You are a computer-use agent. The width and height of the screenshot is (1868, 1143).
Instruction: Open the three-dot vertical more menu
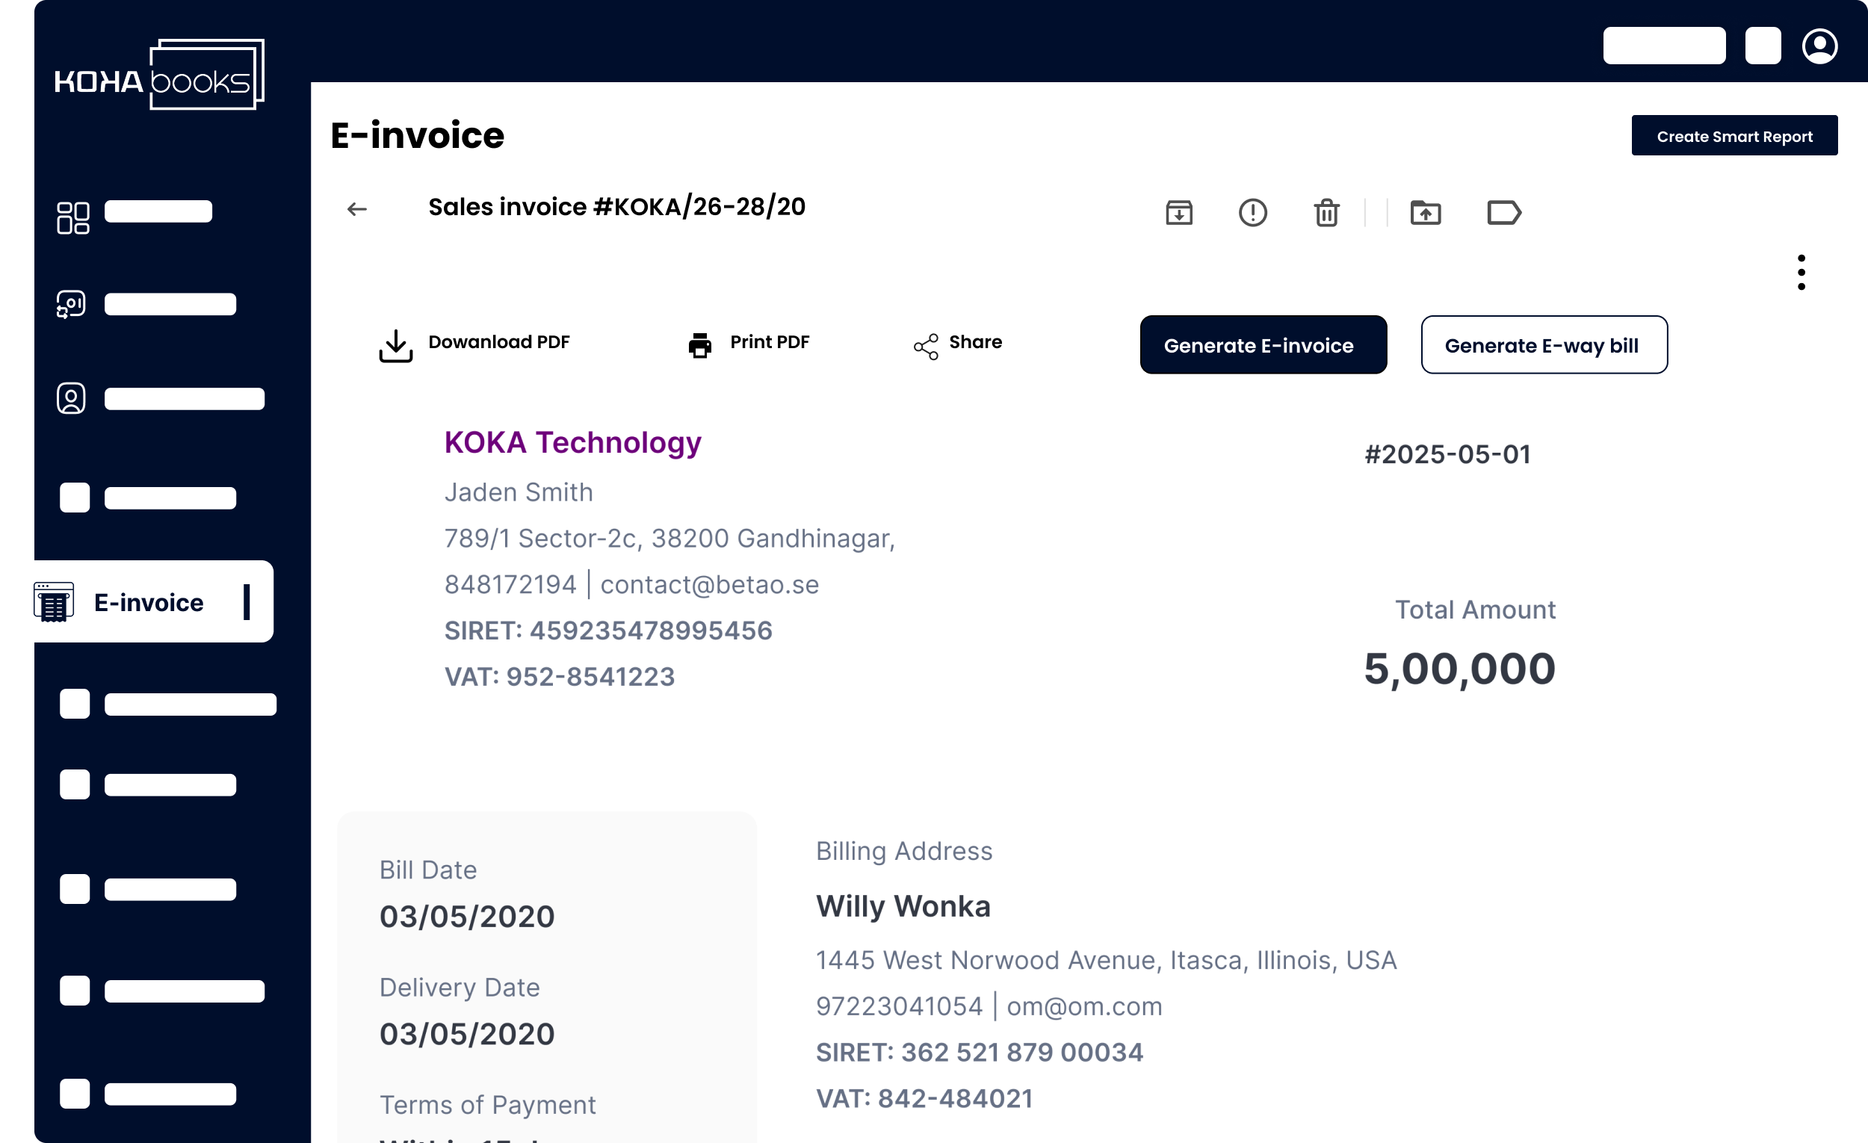pyautogui.click(x=1801, y=272)
